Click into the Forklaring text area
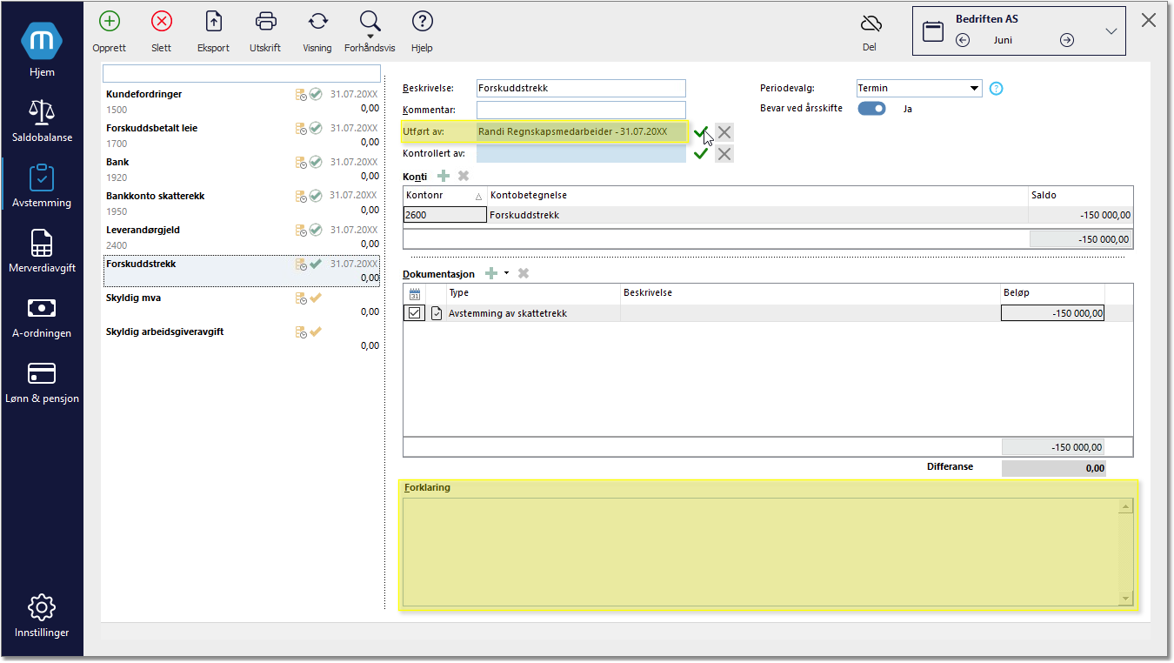 coord(761,552)
